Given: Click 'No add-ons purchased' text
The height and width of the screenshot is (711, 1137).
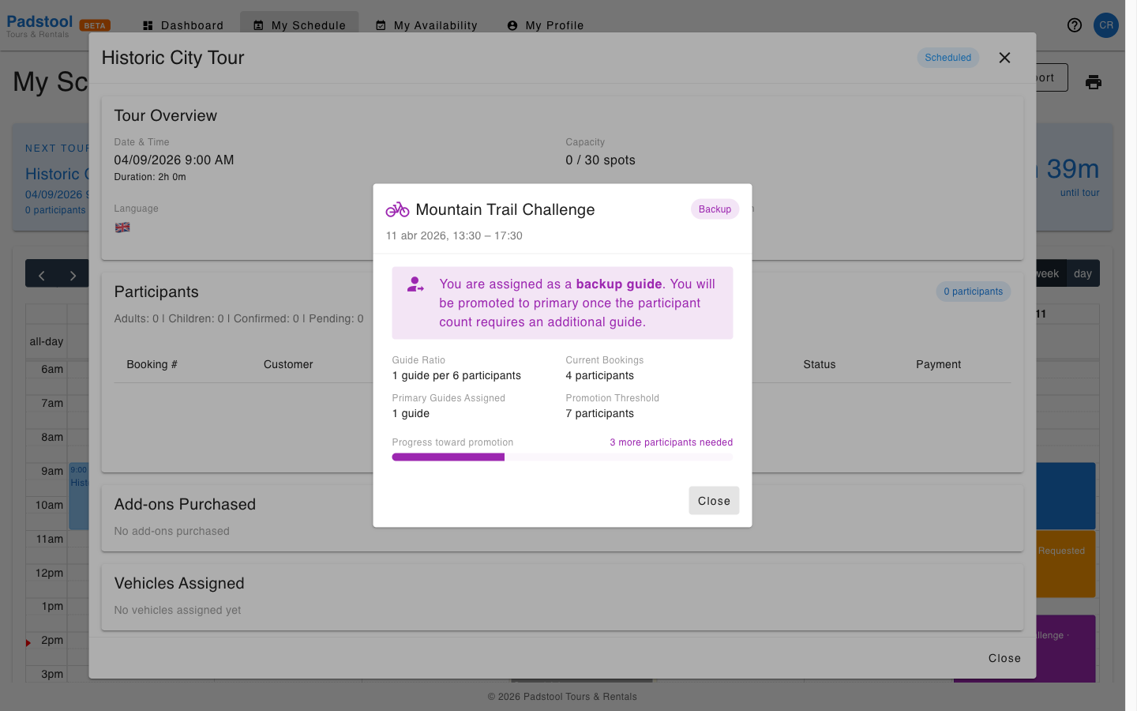Looking at the screenshot, I should [171, 532].
